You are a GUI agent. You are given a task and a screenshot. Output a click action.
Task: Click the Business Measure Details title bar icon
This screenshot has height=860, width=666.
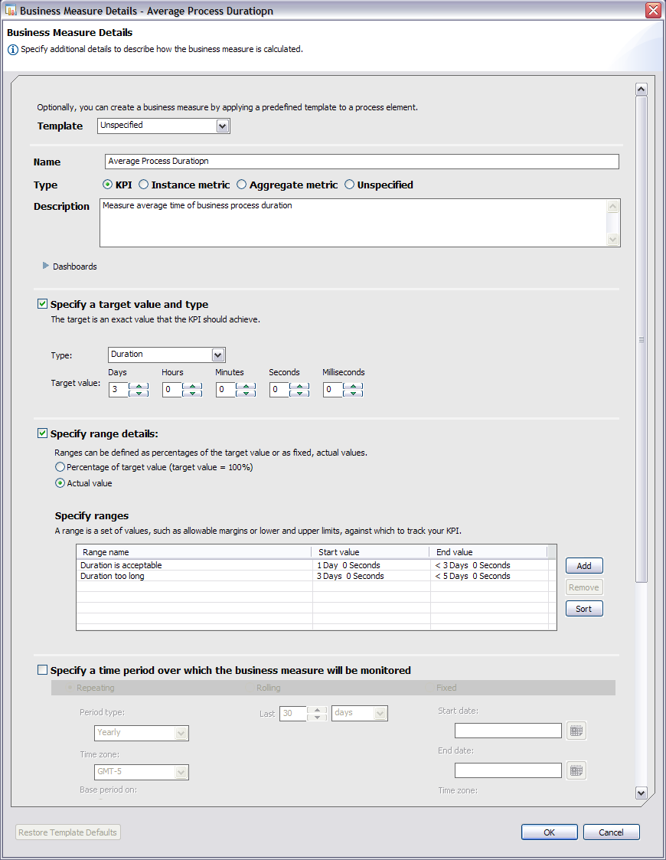11,10
